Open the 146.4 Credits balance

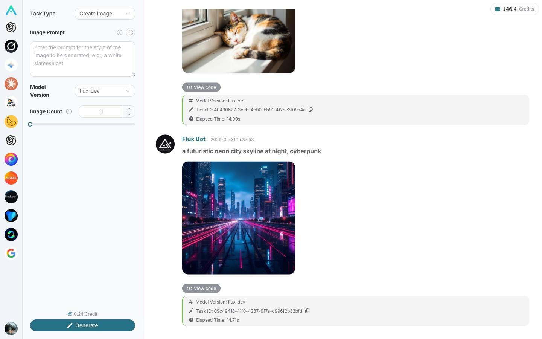tap(515, 9)
